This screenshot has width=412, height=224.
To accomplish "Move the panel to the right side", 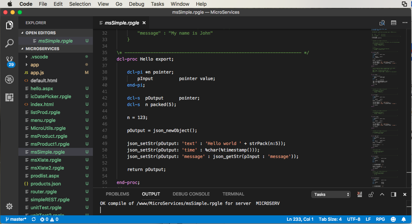I will coord(394,194).
